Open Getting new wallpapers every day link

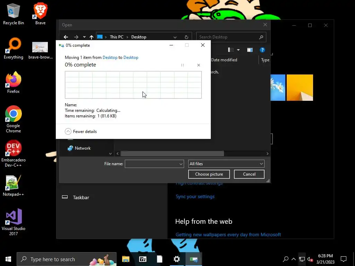coord(228,234)
